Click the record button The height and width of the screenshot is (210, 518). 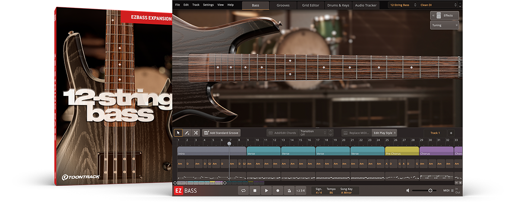pos(278,190)
